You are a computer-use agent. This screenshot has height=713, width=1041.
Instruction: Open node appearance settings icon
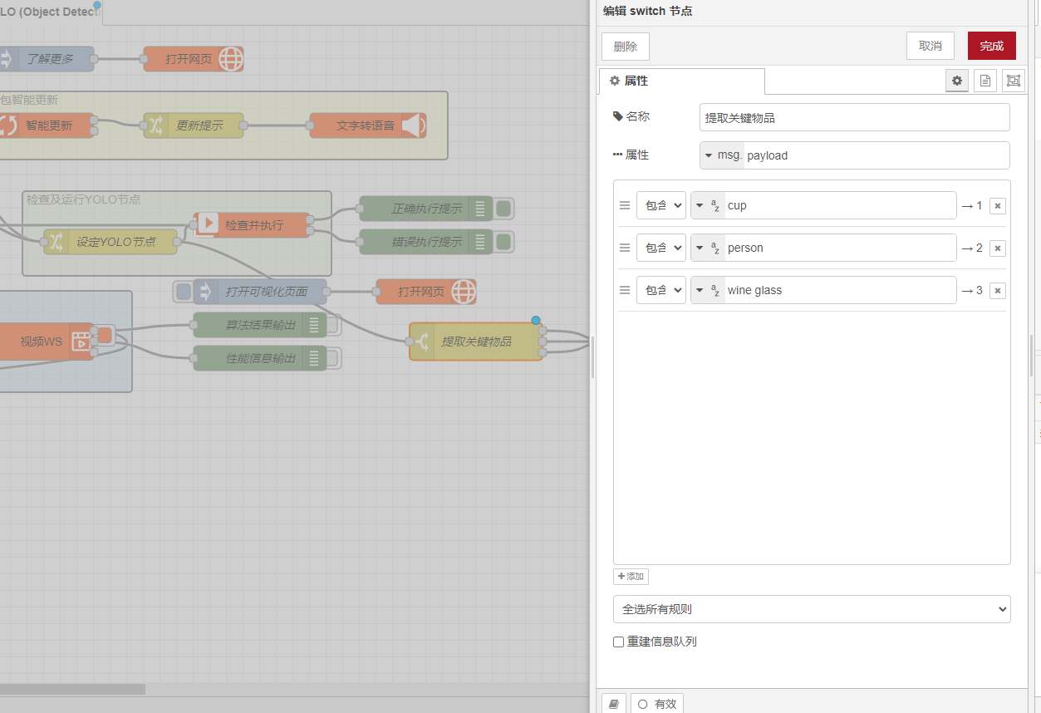(x=1013, y=81)
